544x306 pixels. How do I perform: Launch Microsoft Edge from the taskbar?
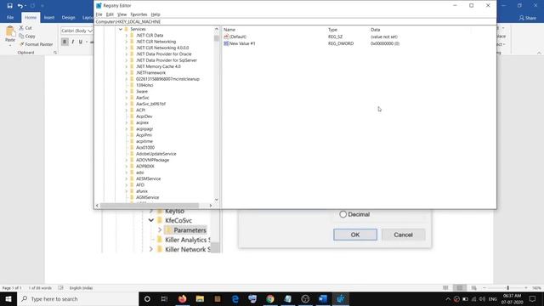235,298
